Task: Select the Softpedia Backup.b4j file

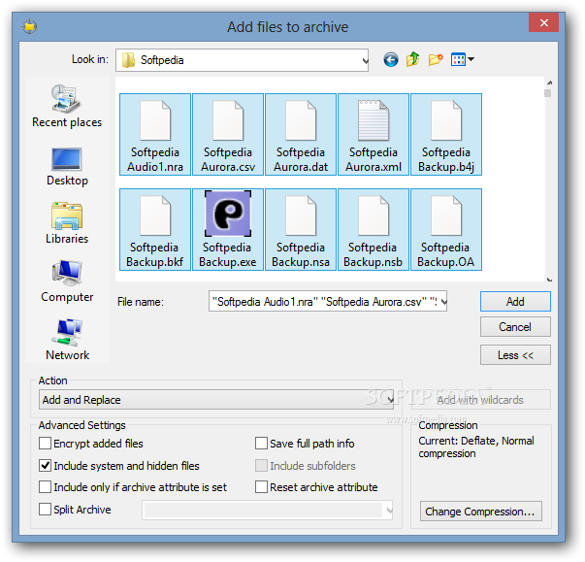Action: tap(446, 134)
